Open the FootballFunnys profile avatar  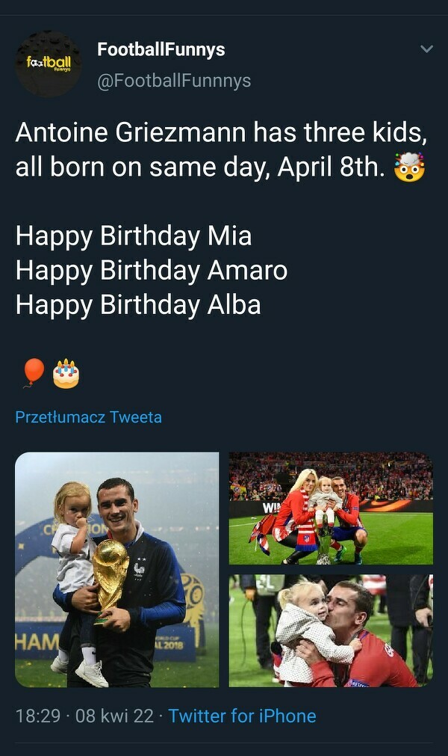49,64
